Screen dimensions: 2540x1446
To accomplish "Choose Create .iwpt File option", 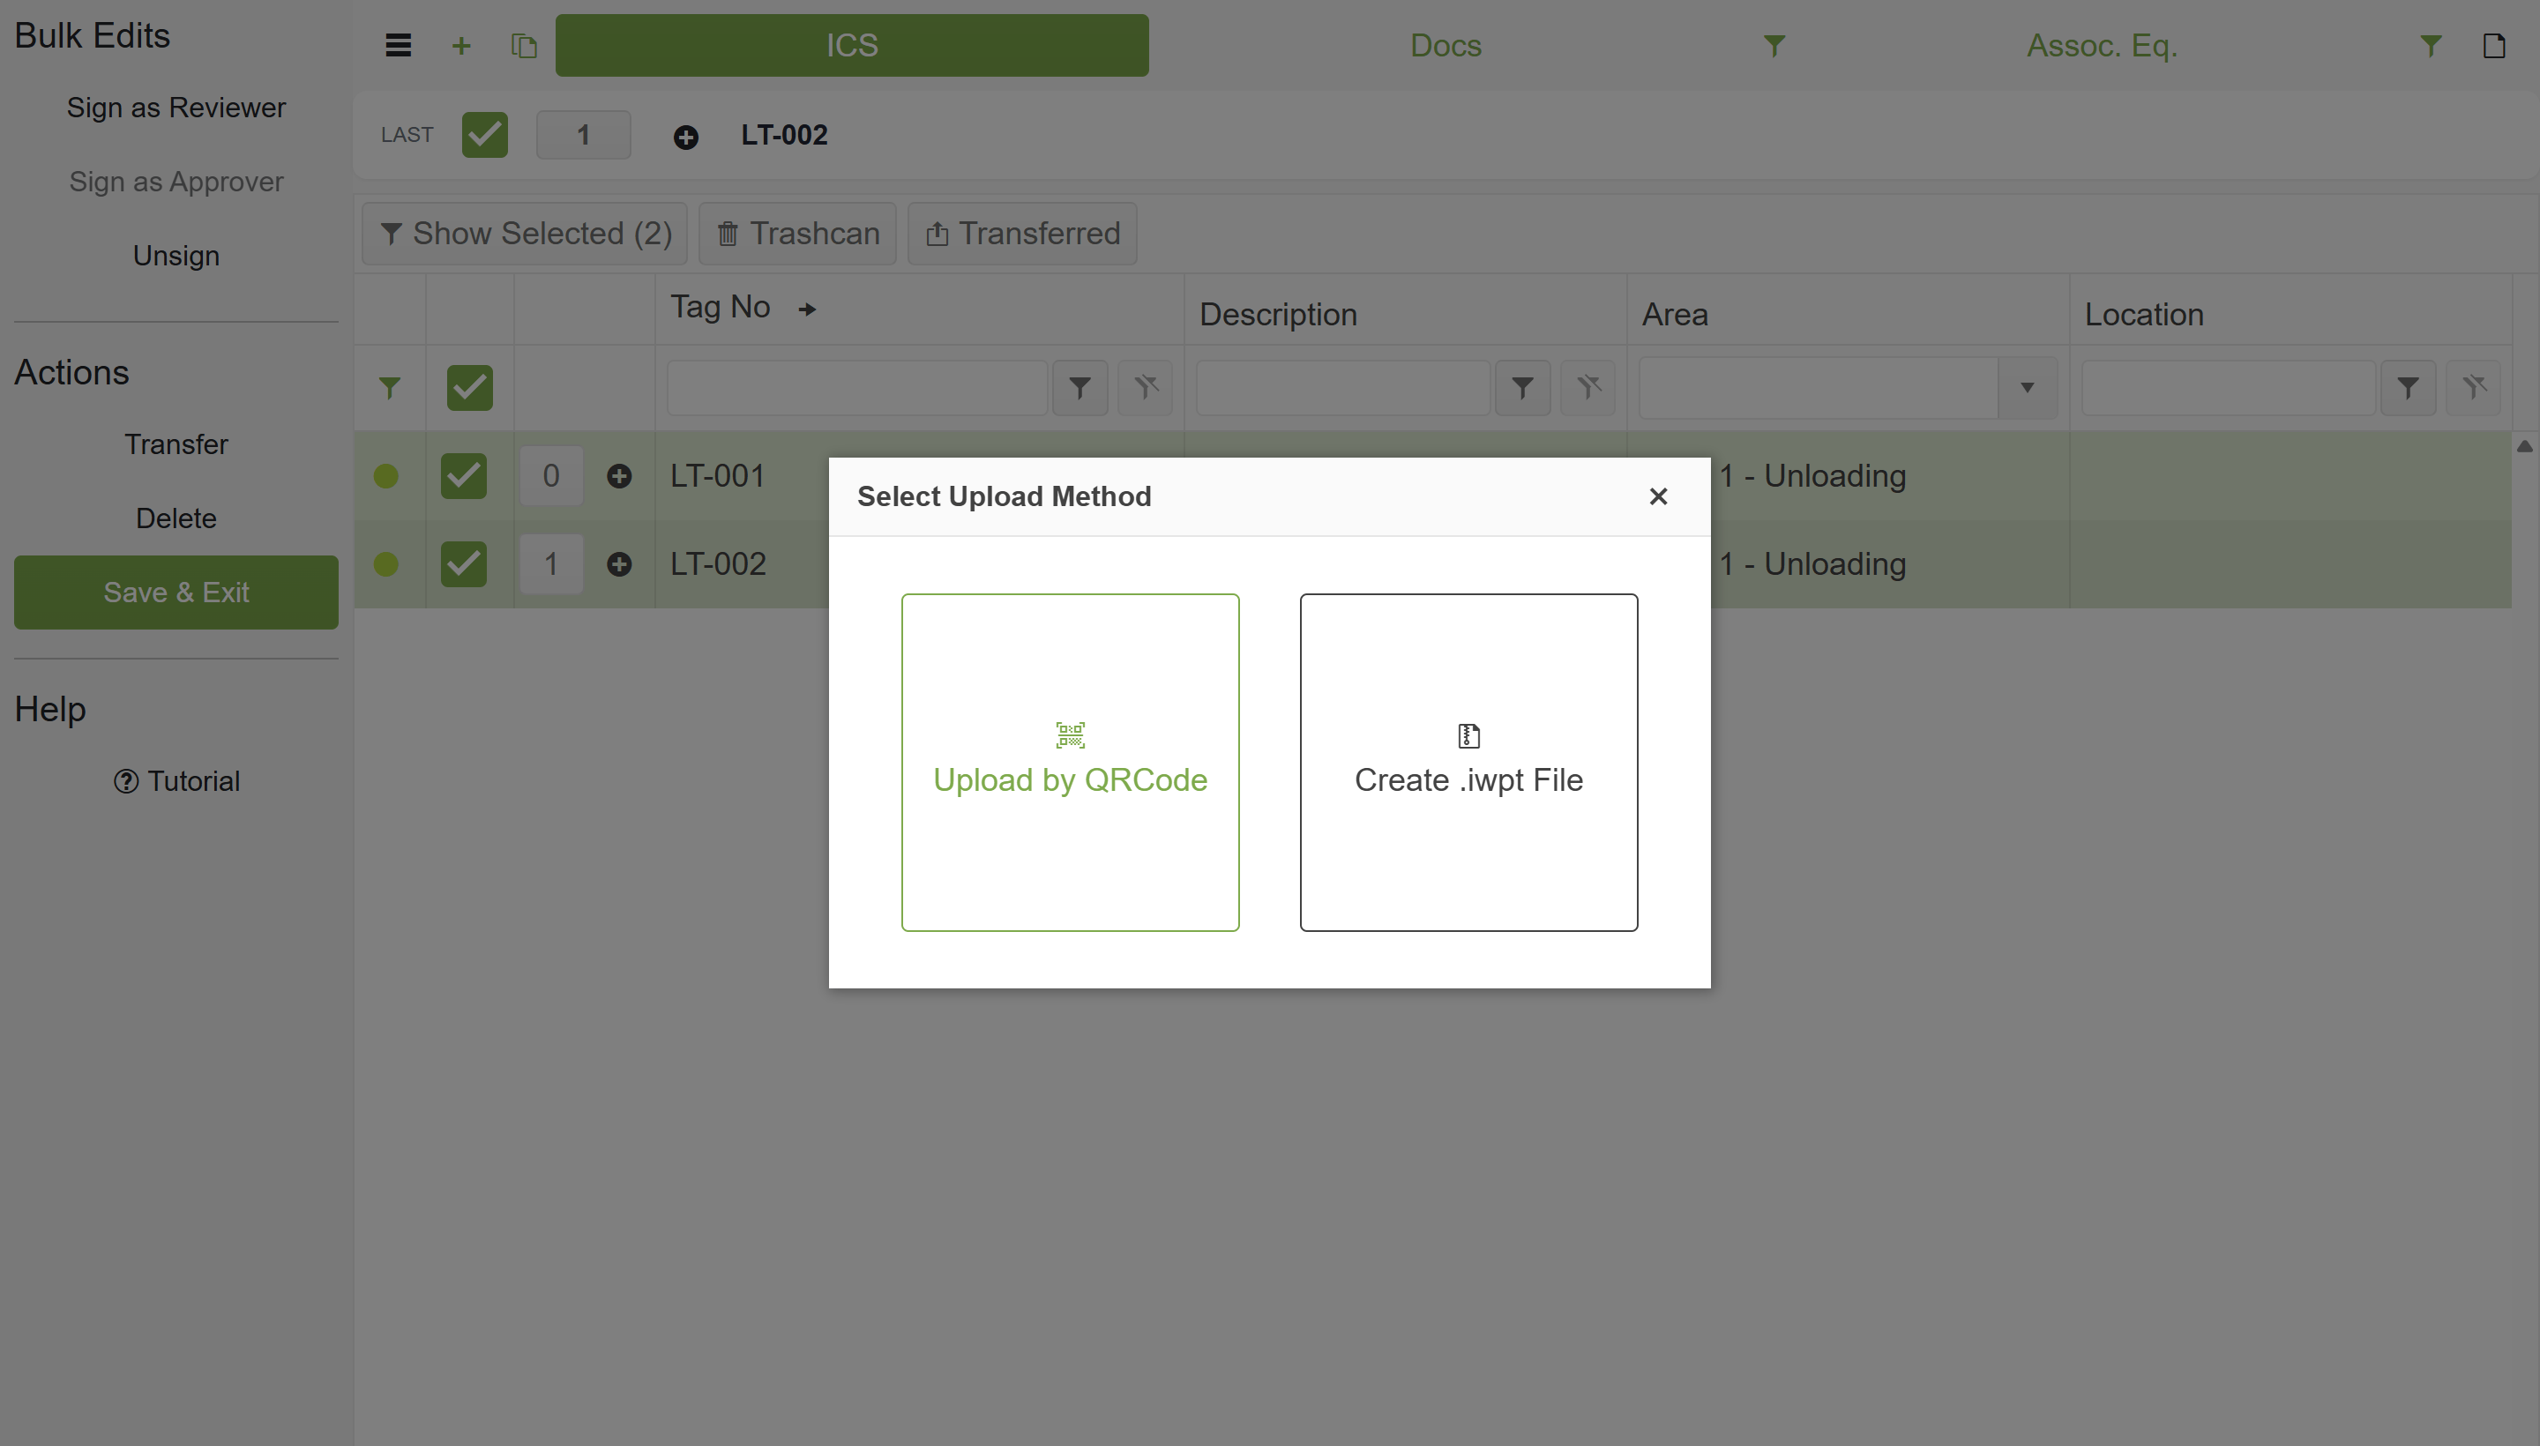I will tap(1468, 763).
